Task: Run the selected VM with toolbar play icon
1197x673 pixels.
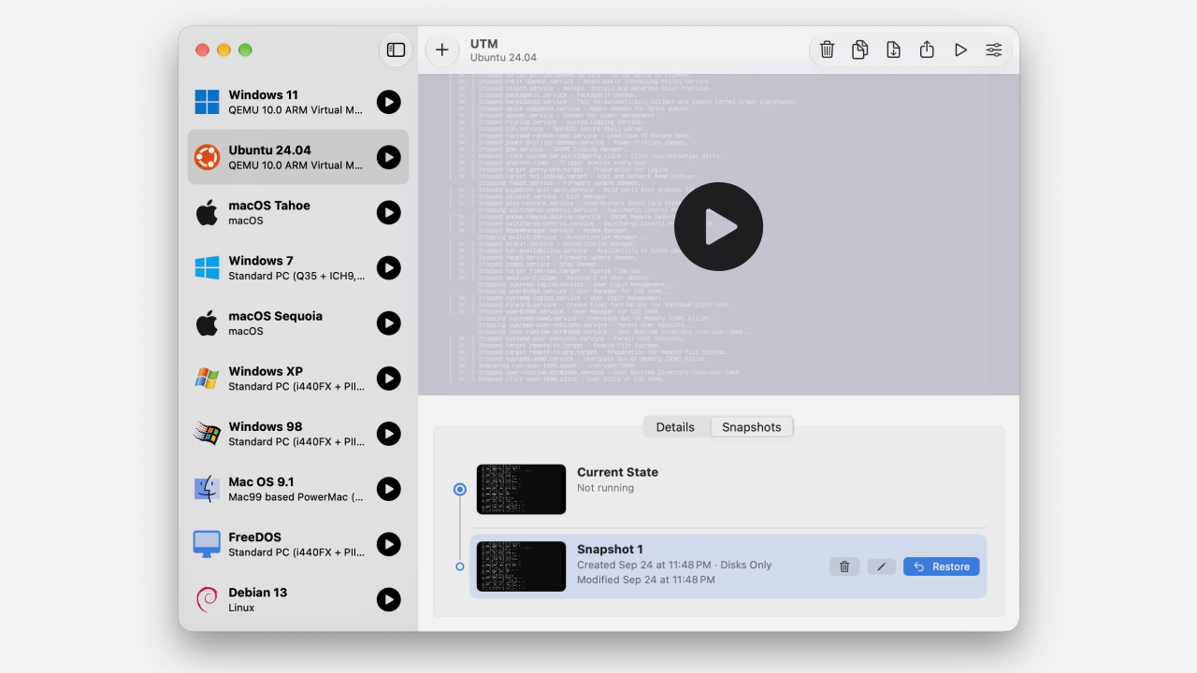Action: 960,50
